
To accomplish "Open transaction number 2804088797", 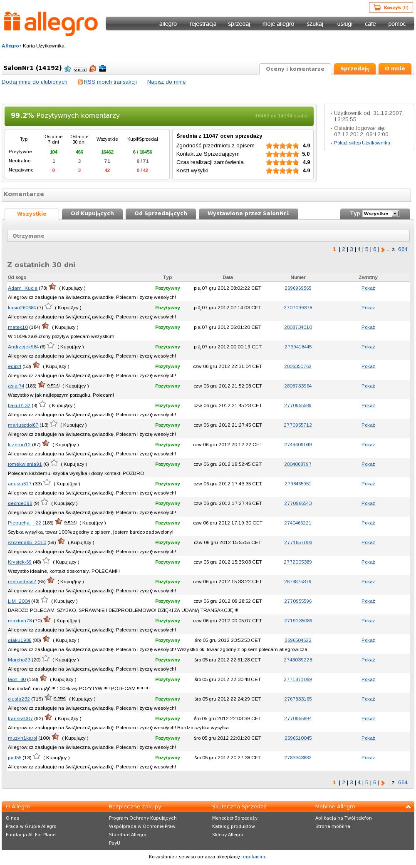I will (298, 464).
